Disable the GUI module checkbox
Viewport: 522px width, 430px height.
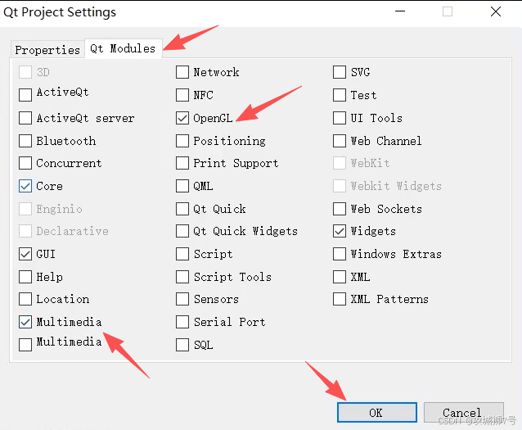[25, 254]
